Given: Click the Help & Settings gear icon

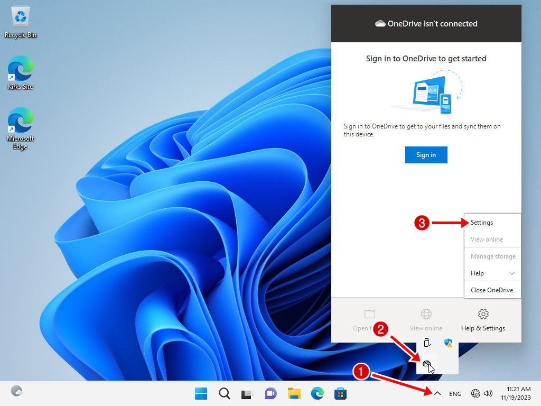Looking at the screenshot, I should [x=483, y=314].
